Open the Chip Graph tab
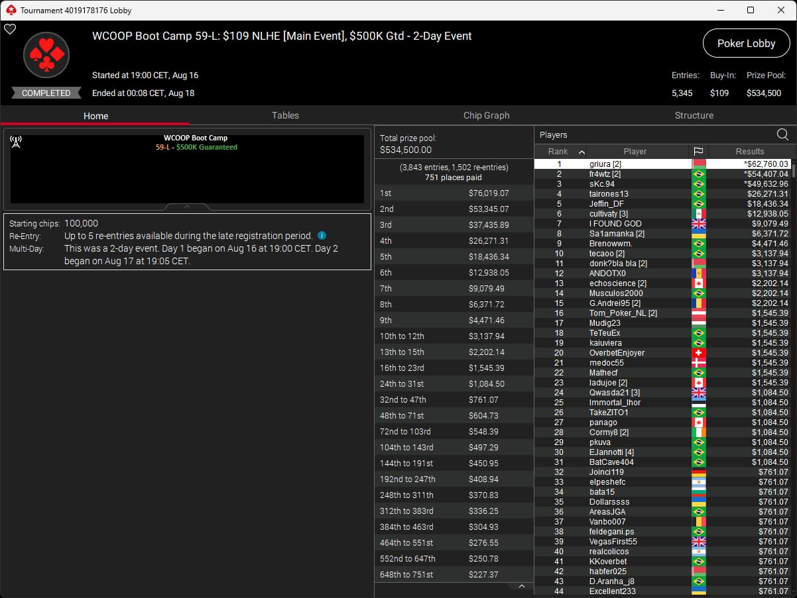This screenshot has width=797, height=598. [x=486, y=115]
